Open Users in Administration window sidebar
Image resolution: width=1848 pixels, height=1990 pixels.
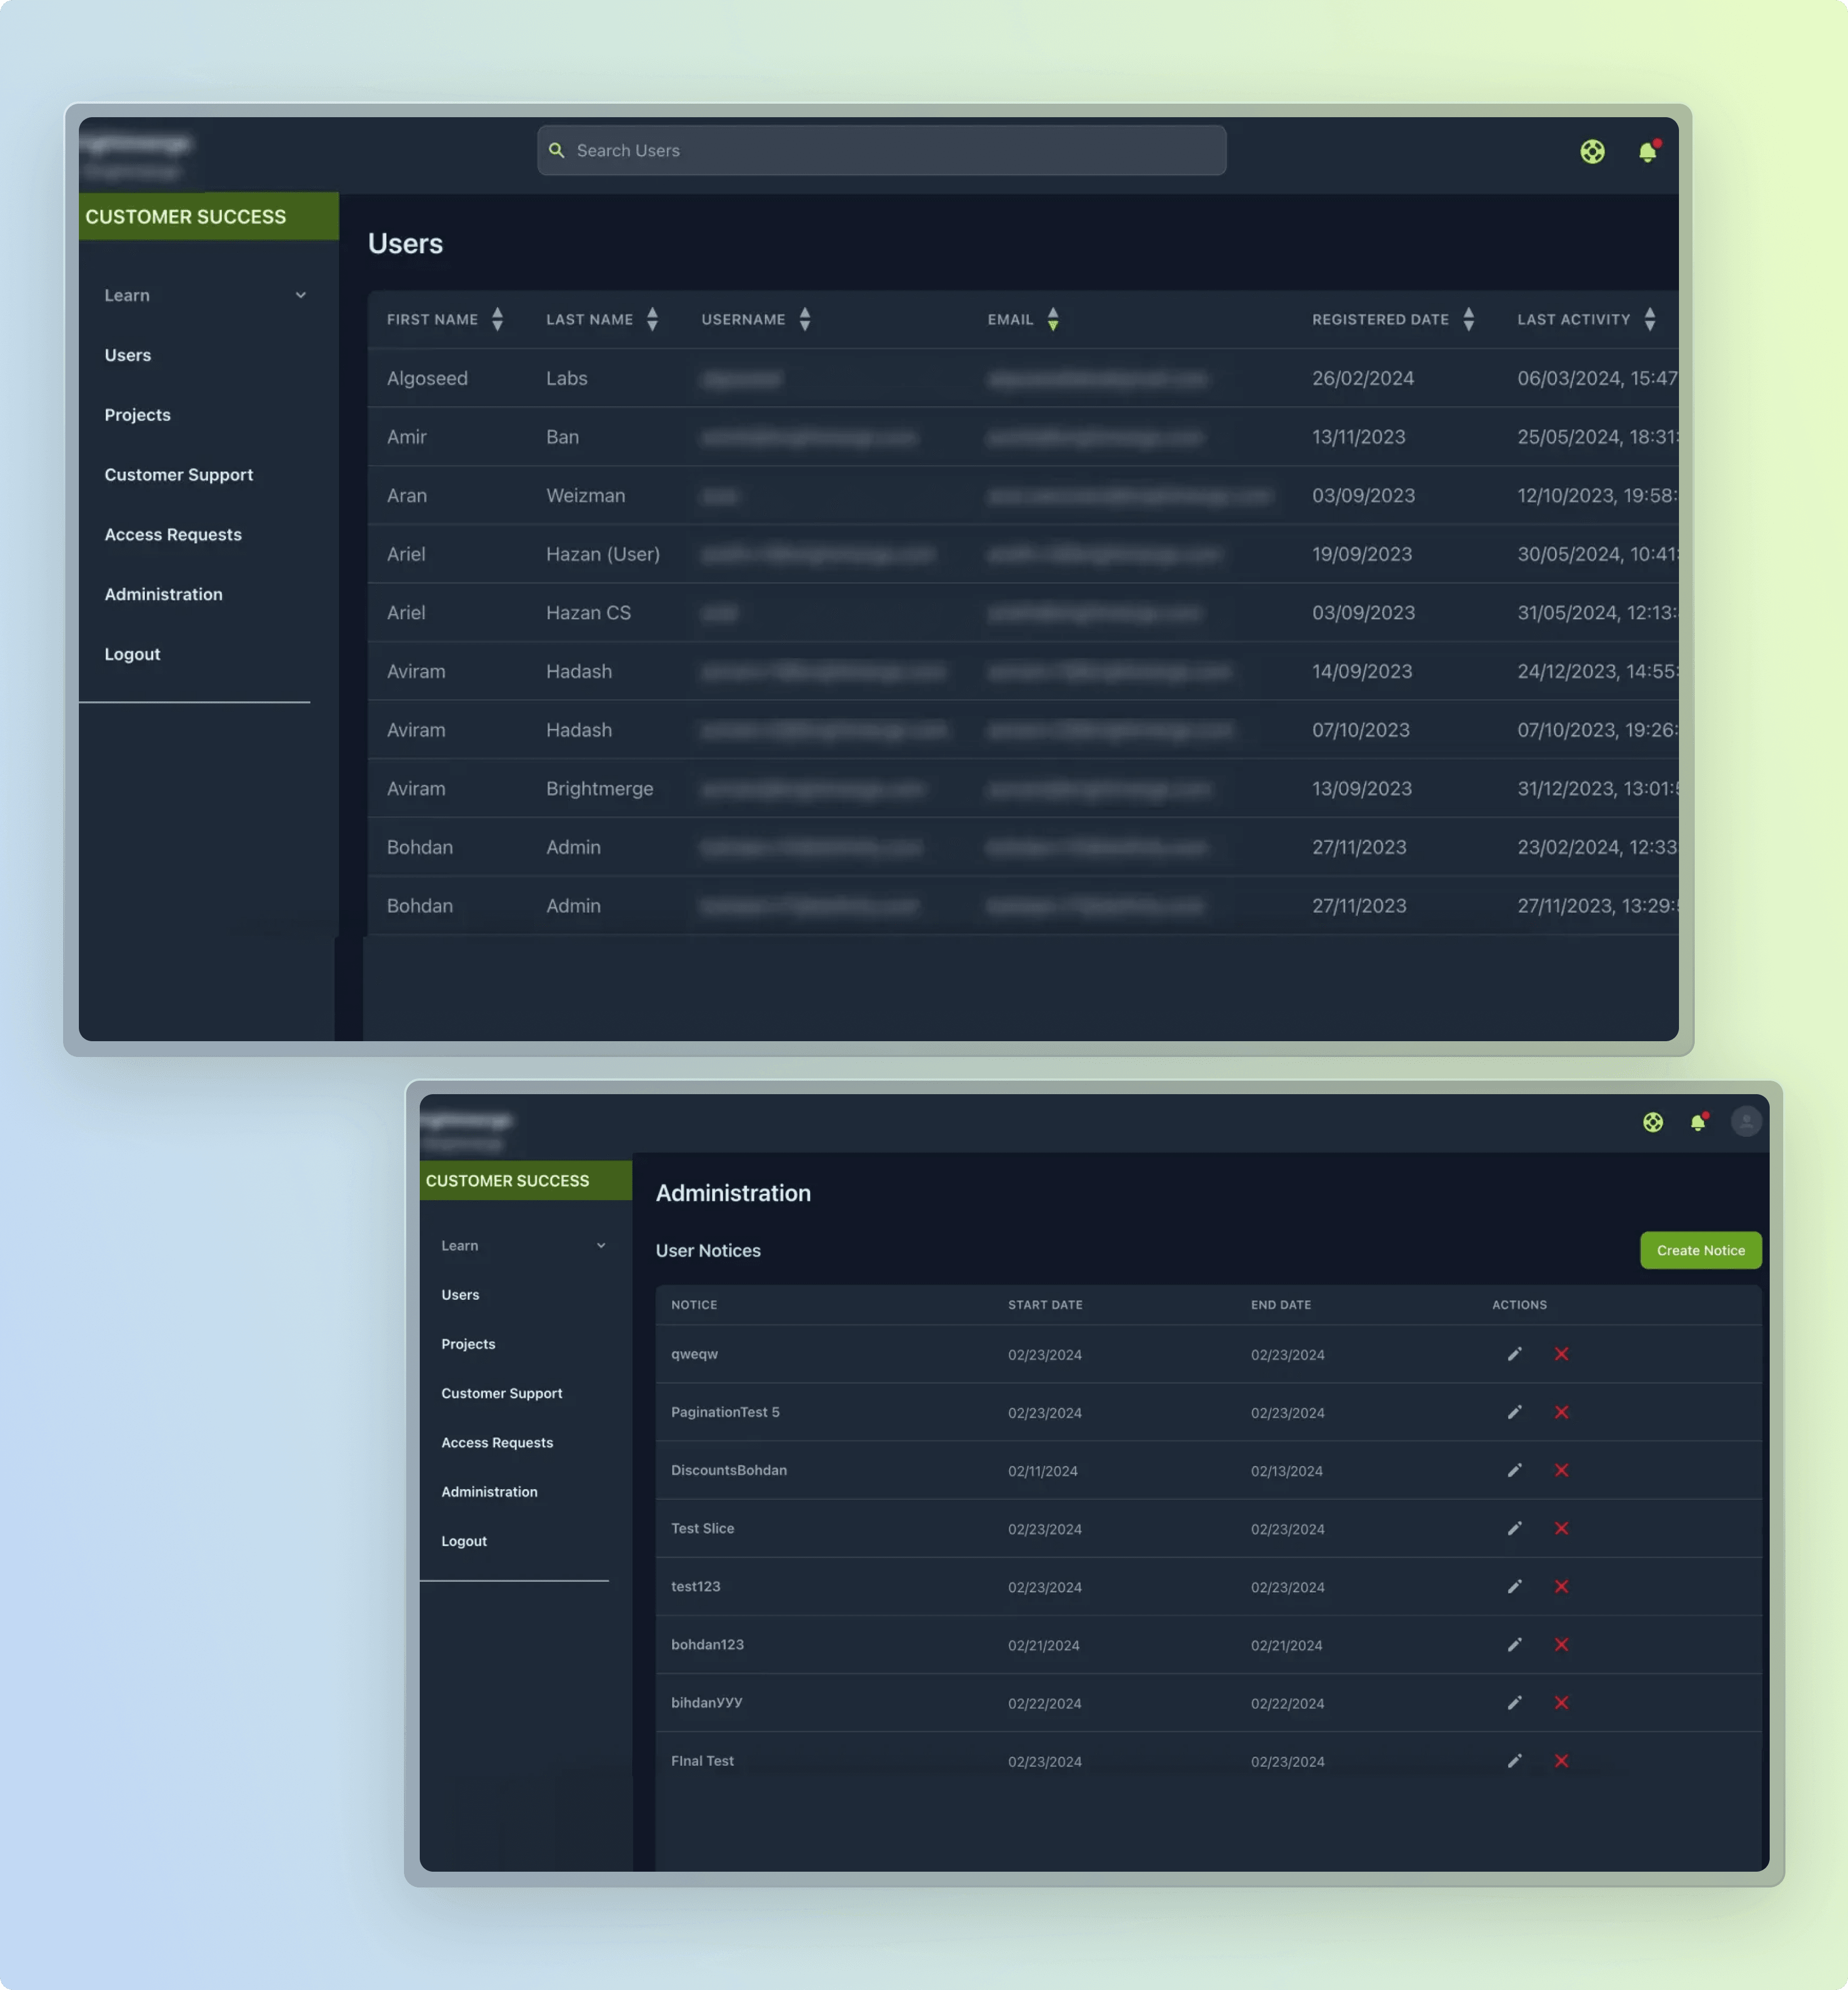click(x=460, y=1294)
